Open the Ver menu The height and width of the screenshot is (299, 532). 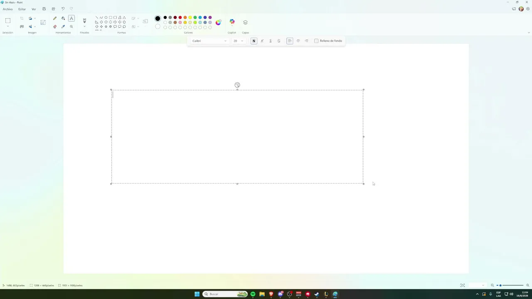34,9
